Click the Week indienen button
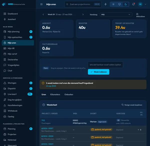This screenshot has height=146, width=150. pos(98,72)
